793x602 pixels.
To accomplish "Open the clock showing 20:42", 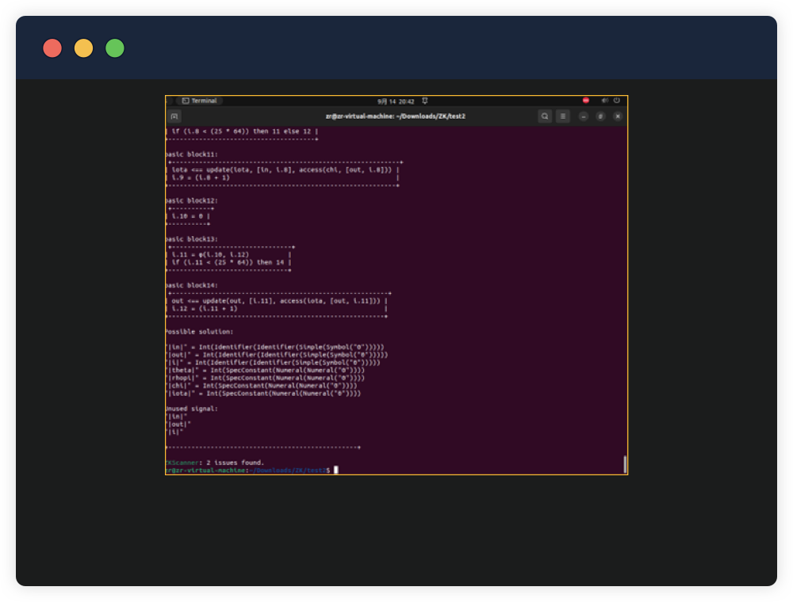I will point(396,101).
